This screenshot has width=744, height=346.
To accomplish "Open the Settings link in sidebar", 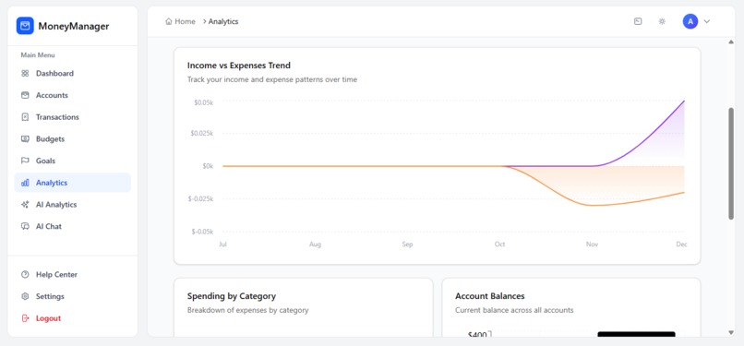I will click(x=73, y=296).
